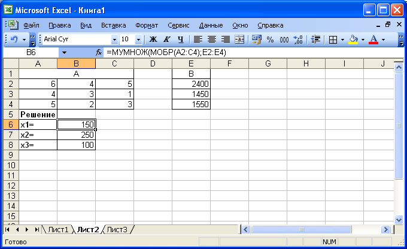Click the vertical scrollbar down arrow
The image size is (407, 249).
399,220
